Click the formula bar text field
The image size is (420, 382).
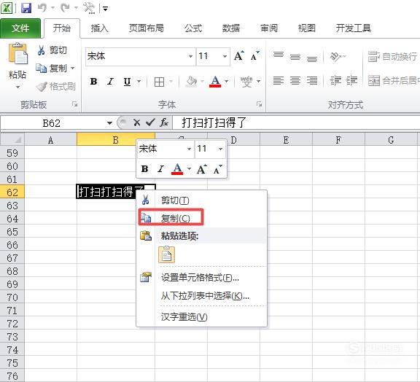click(296, 122)
